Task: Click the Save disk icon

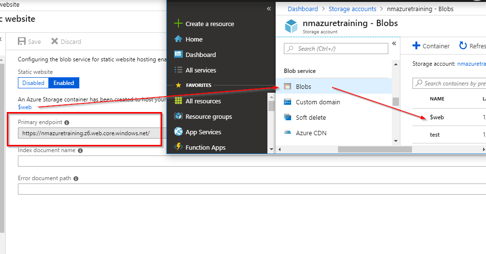Action: [22, 42]
